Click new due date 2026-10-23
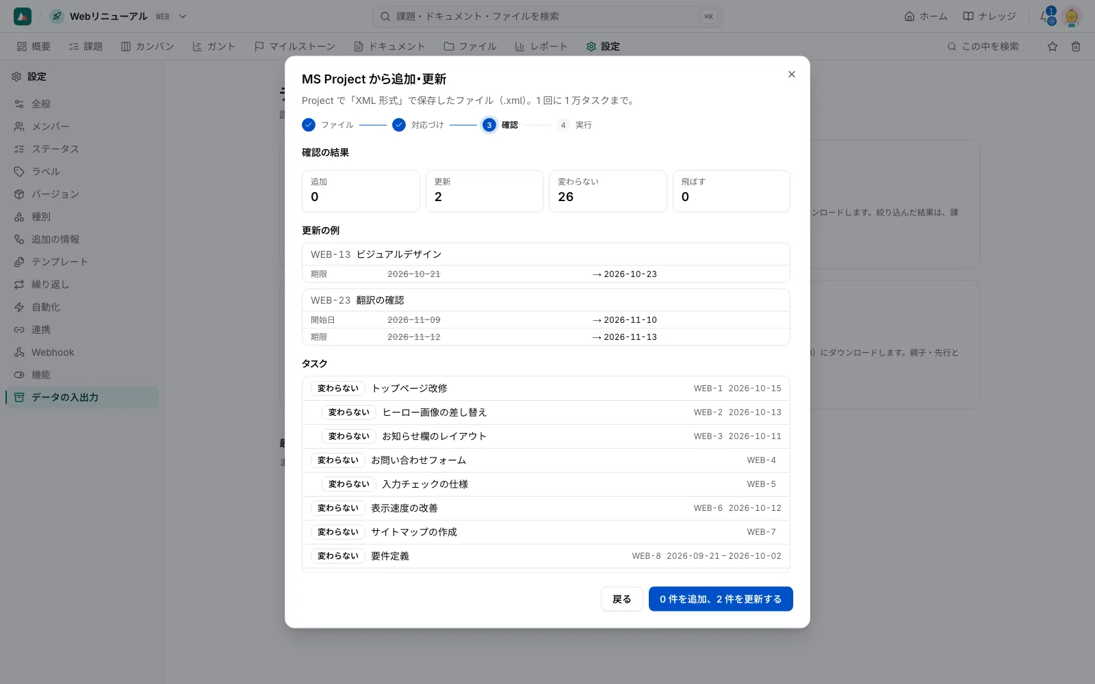The image size is (1095, 684). coord(630,274)
